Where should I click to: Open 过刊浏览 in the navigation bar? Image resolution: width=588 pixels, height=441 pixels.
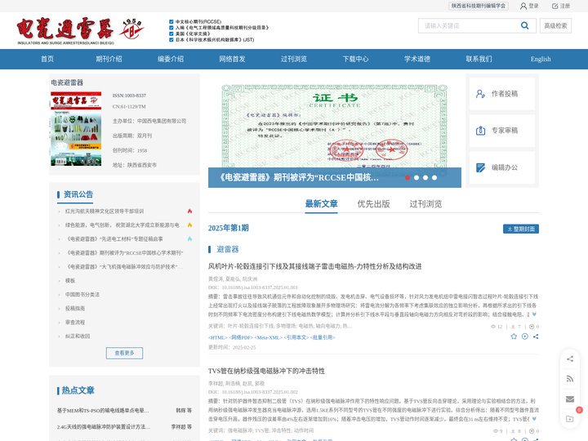point(294,59)
